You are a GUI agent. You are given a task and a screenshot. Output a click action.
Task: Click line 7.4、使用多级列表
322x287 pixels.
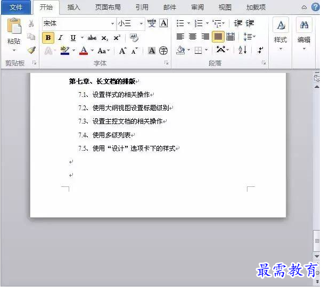coord(104,135)
